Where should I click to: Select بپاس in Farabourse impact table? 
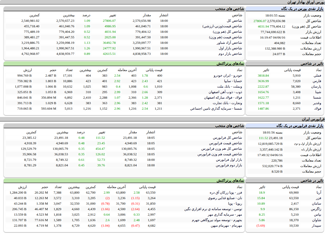click(318, 215)
